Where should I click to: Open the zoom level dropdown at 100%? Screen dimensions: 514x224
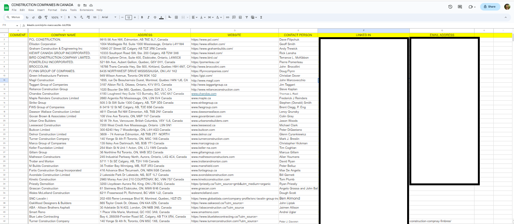tap(57, 17)
